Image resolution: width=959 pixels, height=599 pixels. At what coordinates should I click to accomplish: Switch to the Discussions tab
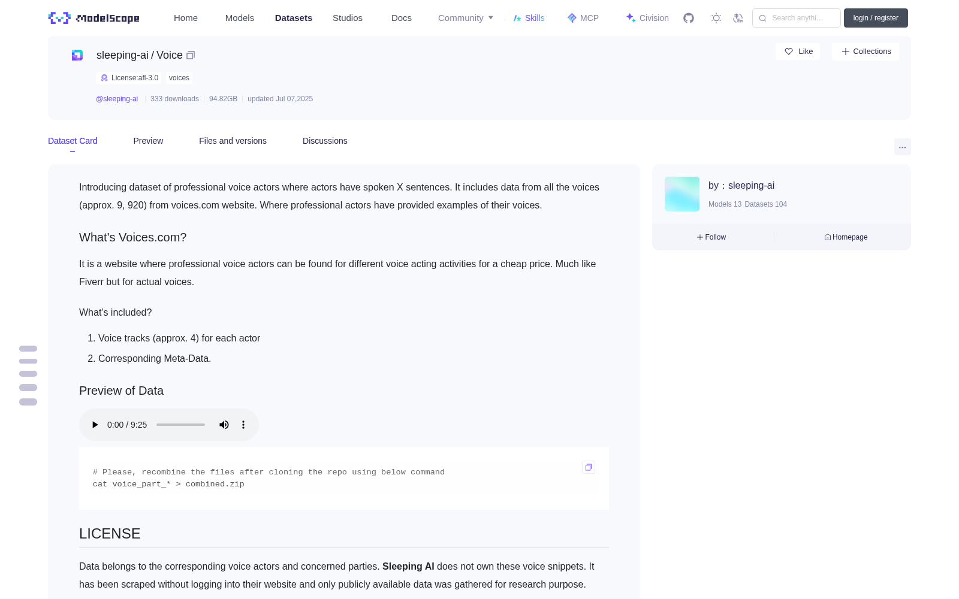point(325,141)
